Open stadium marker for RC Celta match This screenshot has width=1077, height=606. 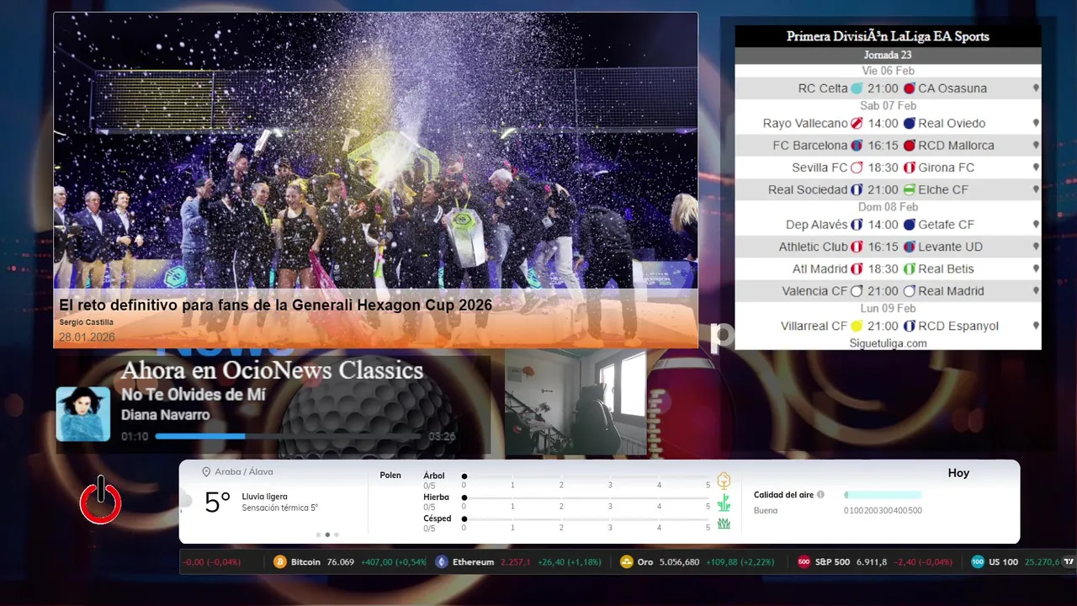(x=1036, y=88)
